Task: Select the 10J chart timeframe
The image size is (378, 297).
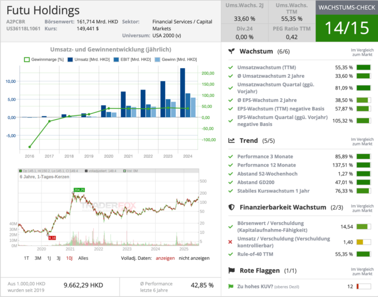Action: (x=69, y=258)
